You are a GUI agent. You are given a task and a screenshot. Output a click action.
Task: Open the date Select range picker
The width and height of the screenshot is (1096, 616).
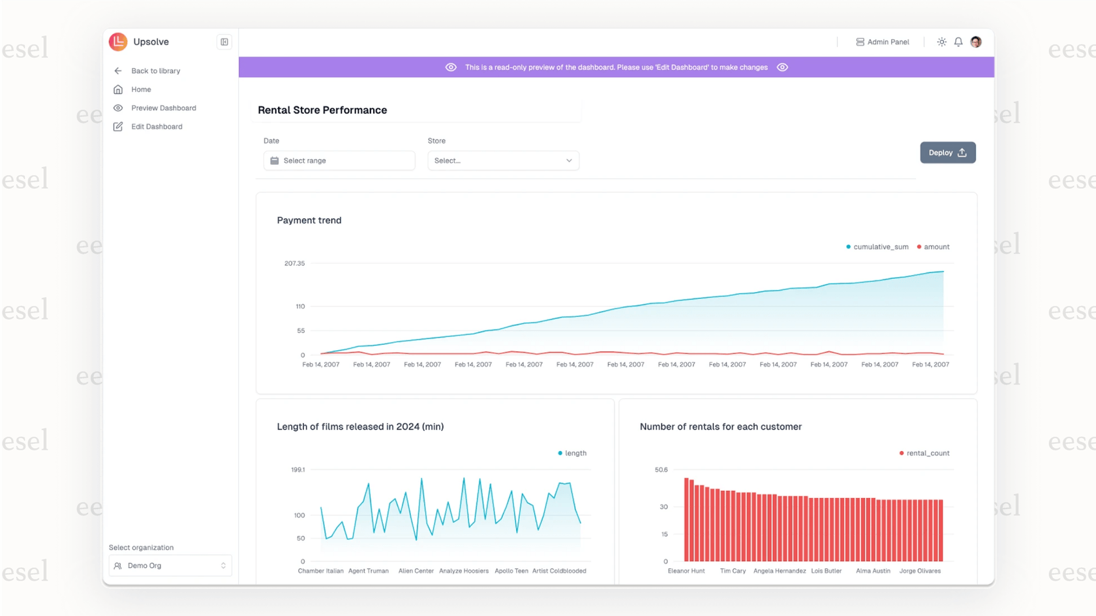point(339,160)
